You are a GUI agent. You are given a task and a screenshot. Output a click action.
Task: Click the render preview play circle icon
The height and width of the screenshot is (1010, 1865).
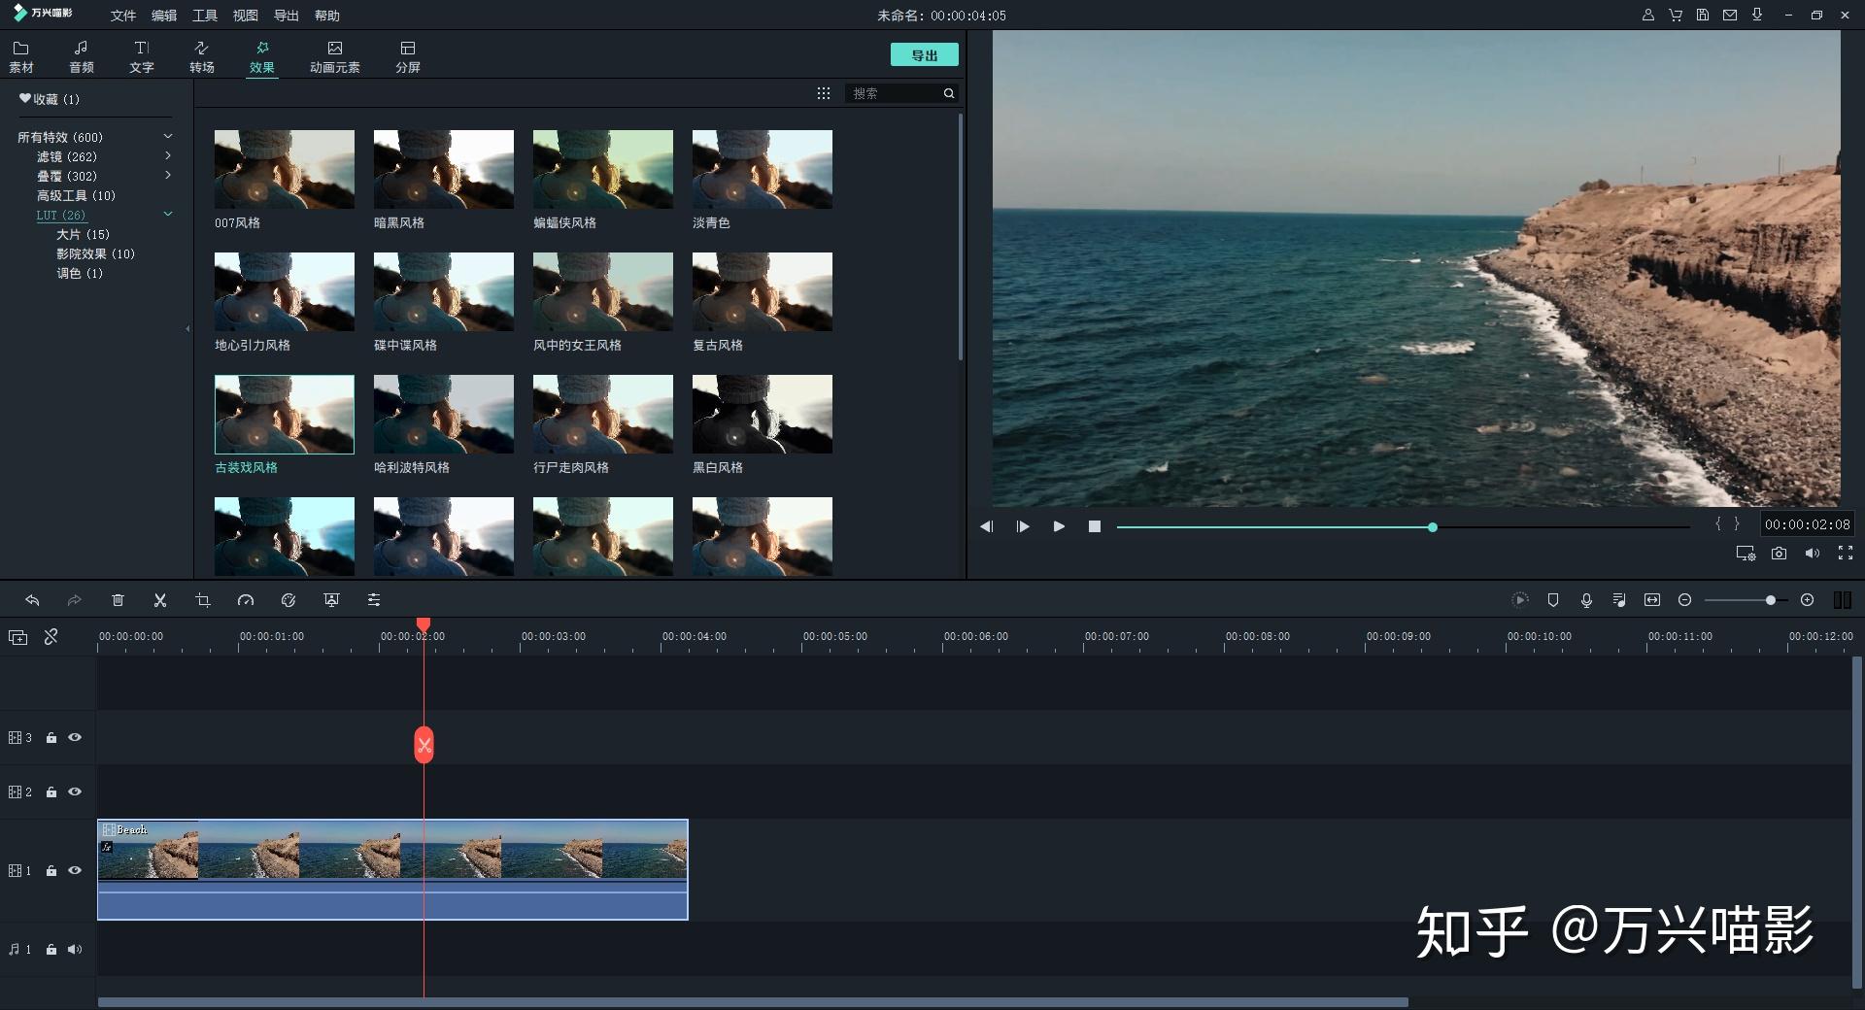tap(1520, 600)
